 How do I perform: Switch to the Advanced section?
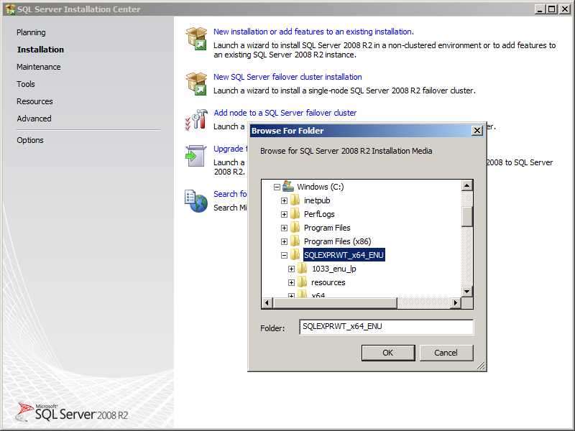pos(34,119)
